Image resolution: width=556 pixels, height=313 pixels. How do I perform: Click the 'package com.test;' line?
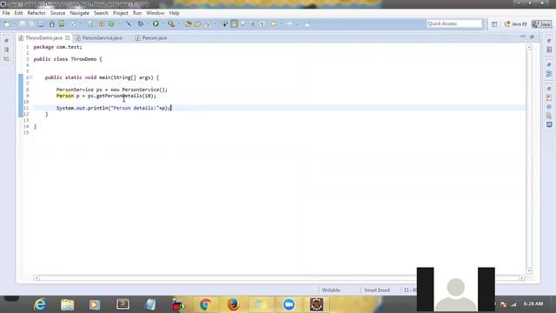(58, 47)
